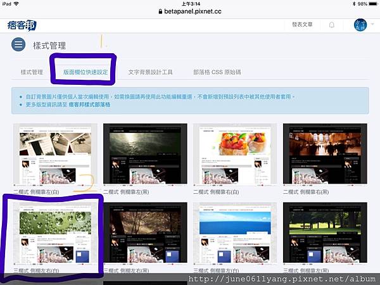Screen dimensions: 380x285
Task: Open the user avatar menu
Action: pyautogui.click(x=360, y=25)
